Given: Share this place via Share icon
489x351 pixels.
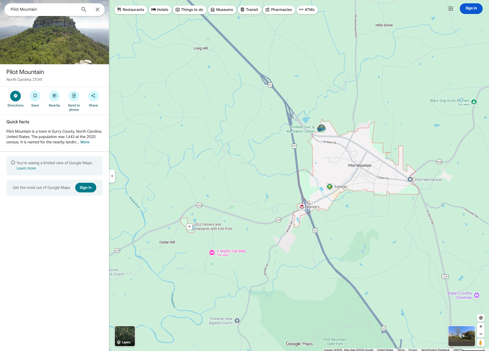Looking at the screenshot, I should (93, 96).
